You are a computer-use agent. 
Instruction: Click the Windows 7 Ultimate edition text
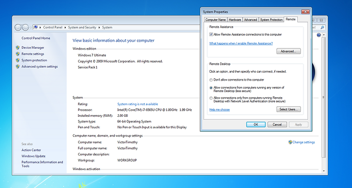pyautogui.click(x=92, y=55)
